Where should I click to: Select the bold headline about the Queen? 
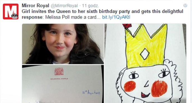pos(102,14)
